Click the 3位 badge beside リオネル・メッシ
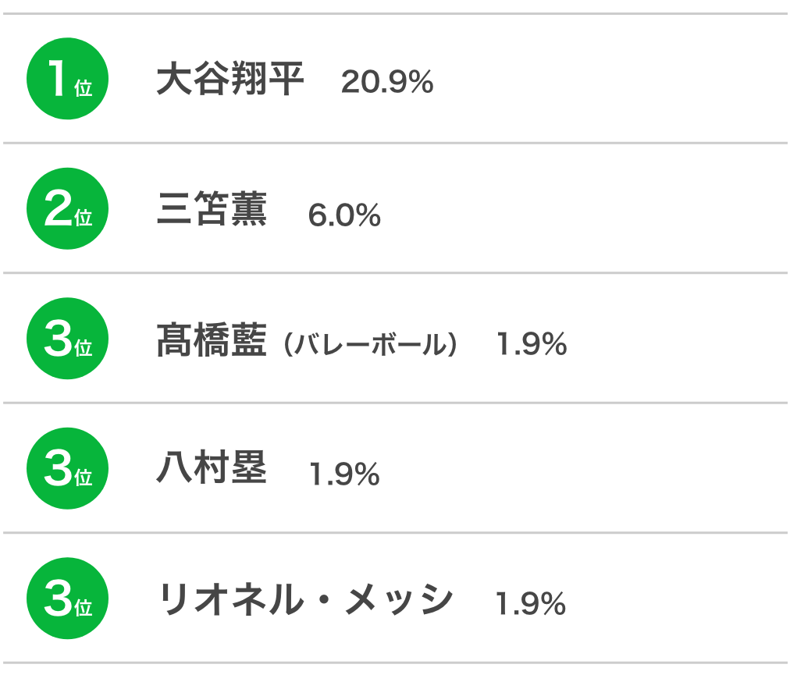This screenshot has height=682, width=790. [67, 599]
